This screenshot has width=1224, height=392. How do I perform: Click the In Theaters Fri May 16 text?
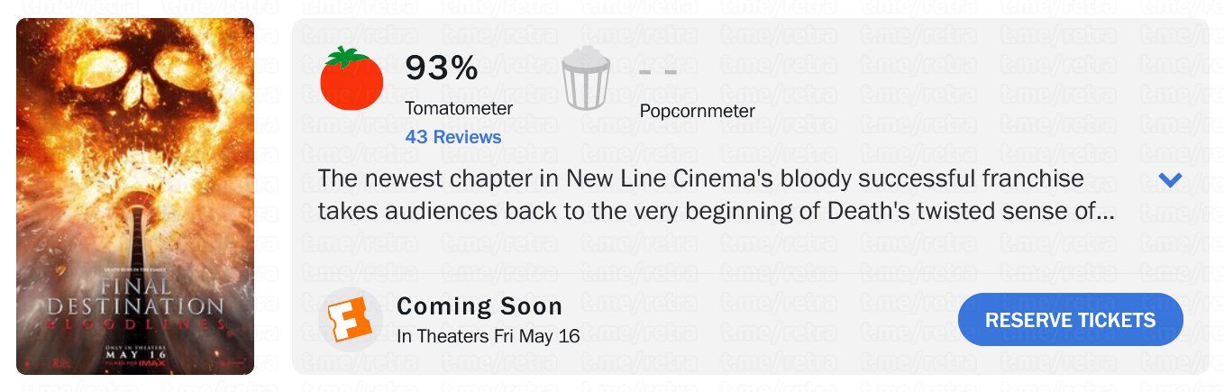488,336
